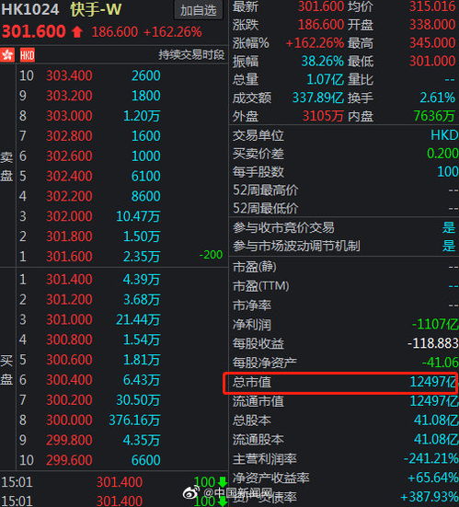Click buy volume 376.16万 at 300.000
Image resolution: width=459 pixels, height=507 pixels.
point(134,420)
